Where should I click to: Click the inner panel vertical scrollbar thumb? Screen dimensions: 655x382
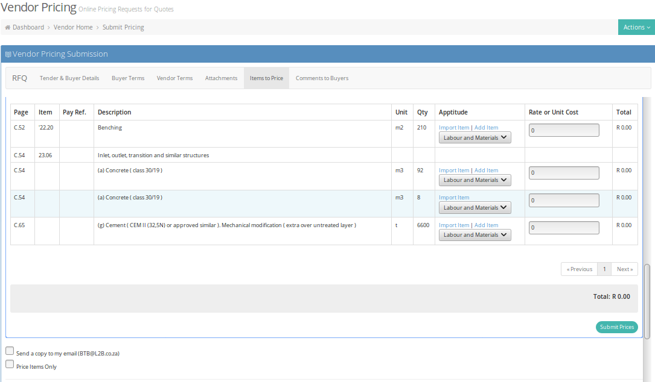coord(647,301)
